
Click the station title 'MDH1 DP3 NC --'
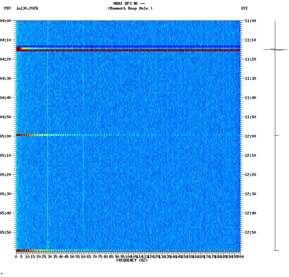point(129,4)
